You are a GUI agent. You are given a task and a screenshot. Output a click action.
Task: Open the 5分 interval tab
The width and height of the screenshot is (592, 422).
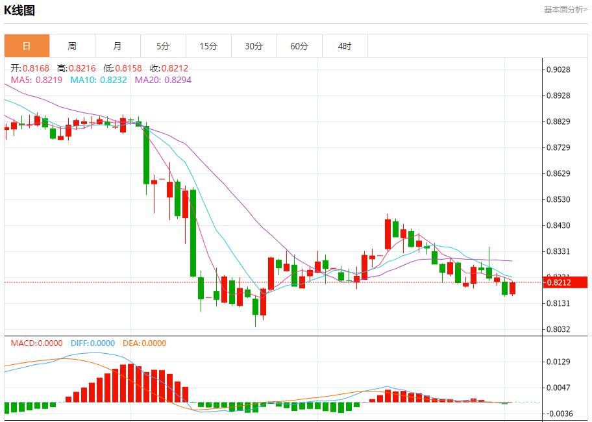pyautogui.click(x=163, y=46)
